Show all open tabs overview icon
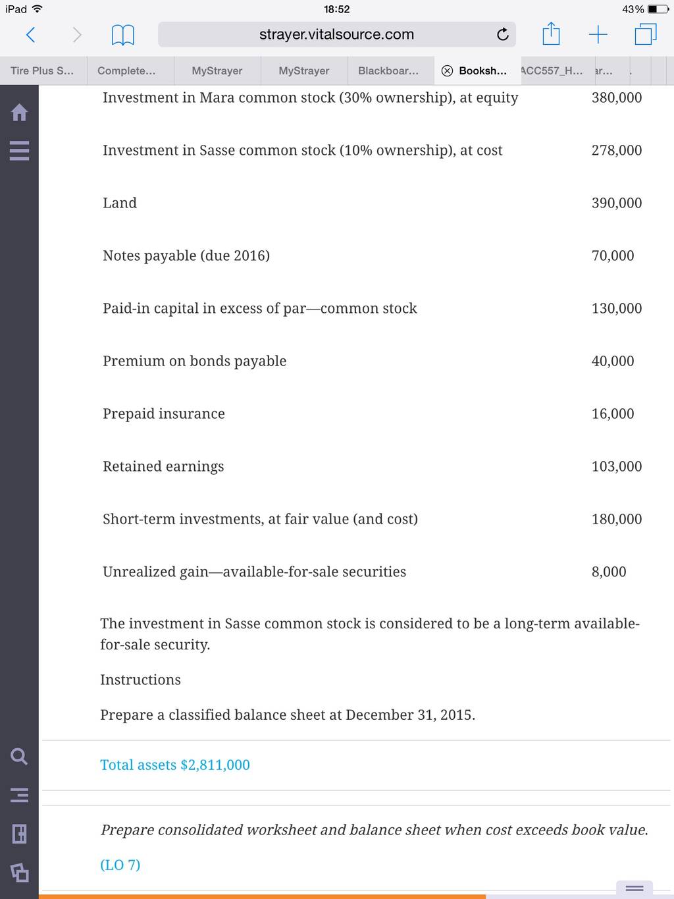Image resolution: width=674 pixels, height=899 pixels. click(646, 34)
